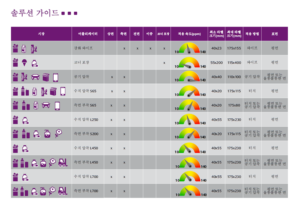Image resolution: width=303 pixels, height=213 pixels.
Task: Click the flower icon in 측면 부착 L700 row
Action: tap(52, 191)
